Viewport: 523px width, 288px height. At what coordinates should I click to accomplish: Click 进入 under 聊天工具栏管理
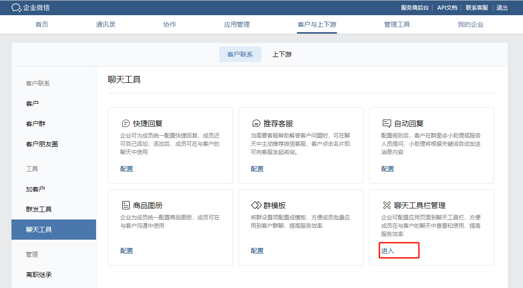tap(387, 251)
